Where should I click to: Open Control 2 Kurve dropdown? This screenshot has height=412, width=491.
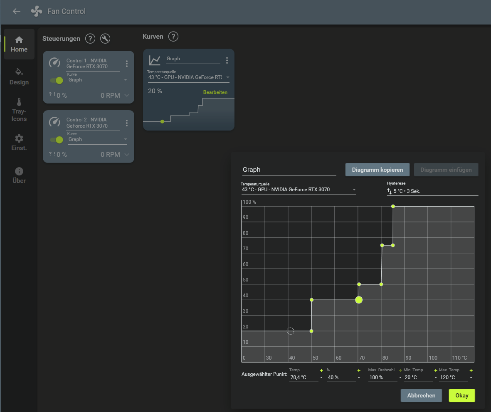(98, 139)
